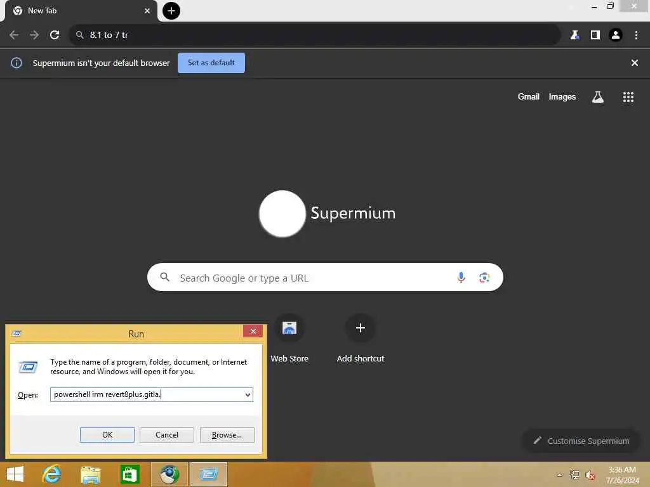Image resolution: width=650 pixels, height=487 pixels.
Task: Open the Windows Start button
Action: 15,474
